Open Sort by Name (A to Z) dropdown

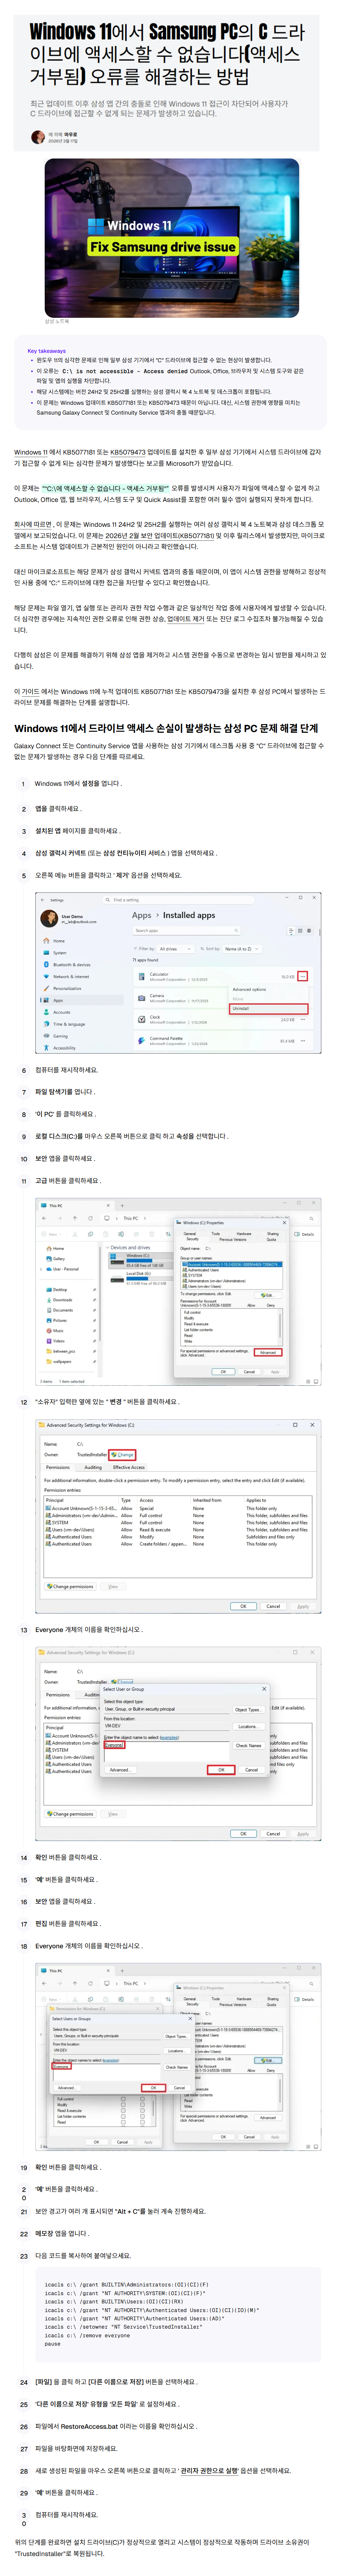pyautogui.click(x=242, y=948)
